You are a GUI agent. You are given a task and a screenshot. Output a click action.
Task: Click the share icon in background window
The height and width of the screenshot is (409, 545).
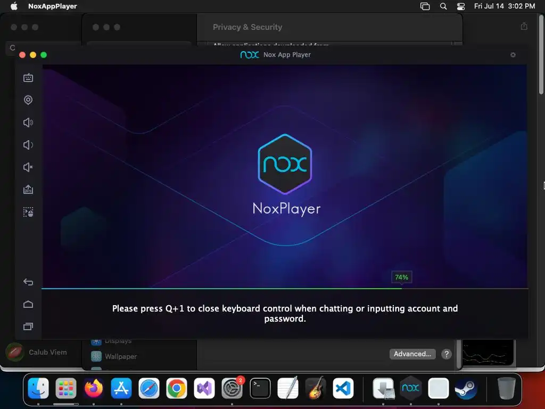524,26
